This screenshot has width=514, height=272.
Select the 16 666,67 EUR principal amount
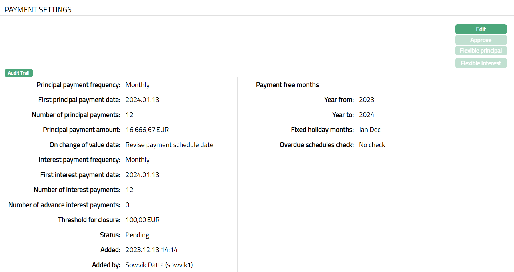[x=147, y=130]
